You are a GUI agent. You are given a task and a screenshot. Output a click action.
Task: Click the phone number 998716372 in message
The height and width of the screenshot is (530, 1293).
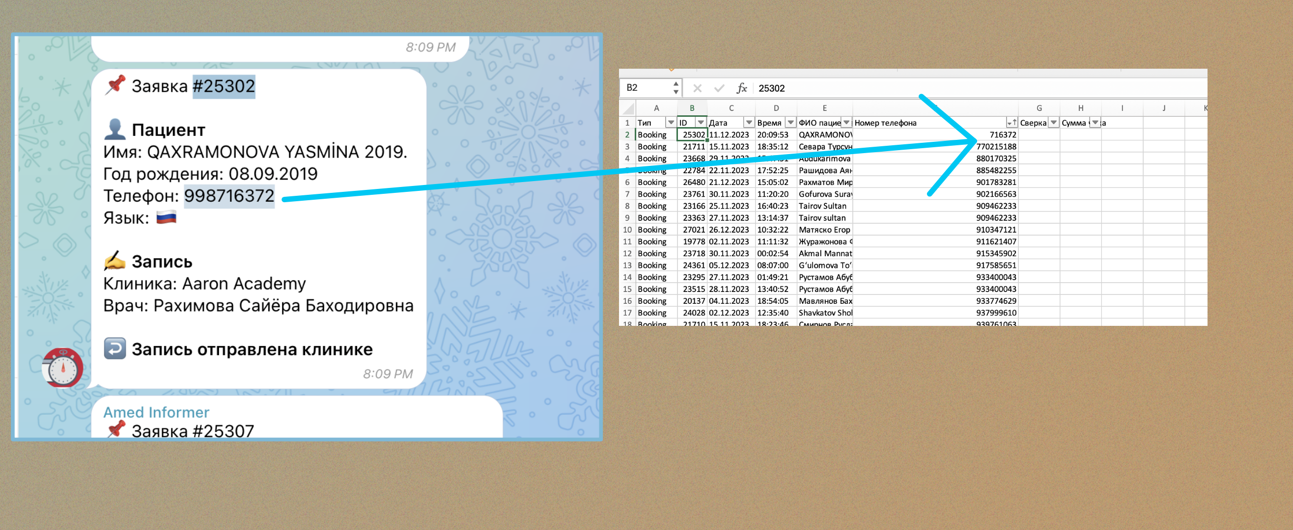point(229,195)
